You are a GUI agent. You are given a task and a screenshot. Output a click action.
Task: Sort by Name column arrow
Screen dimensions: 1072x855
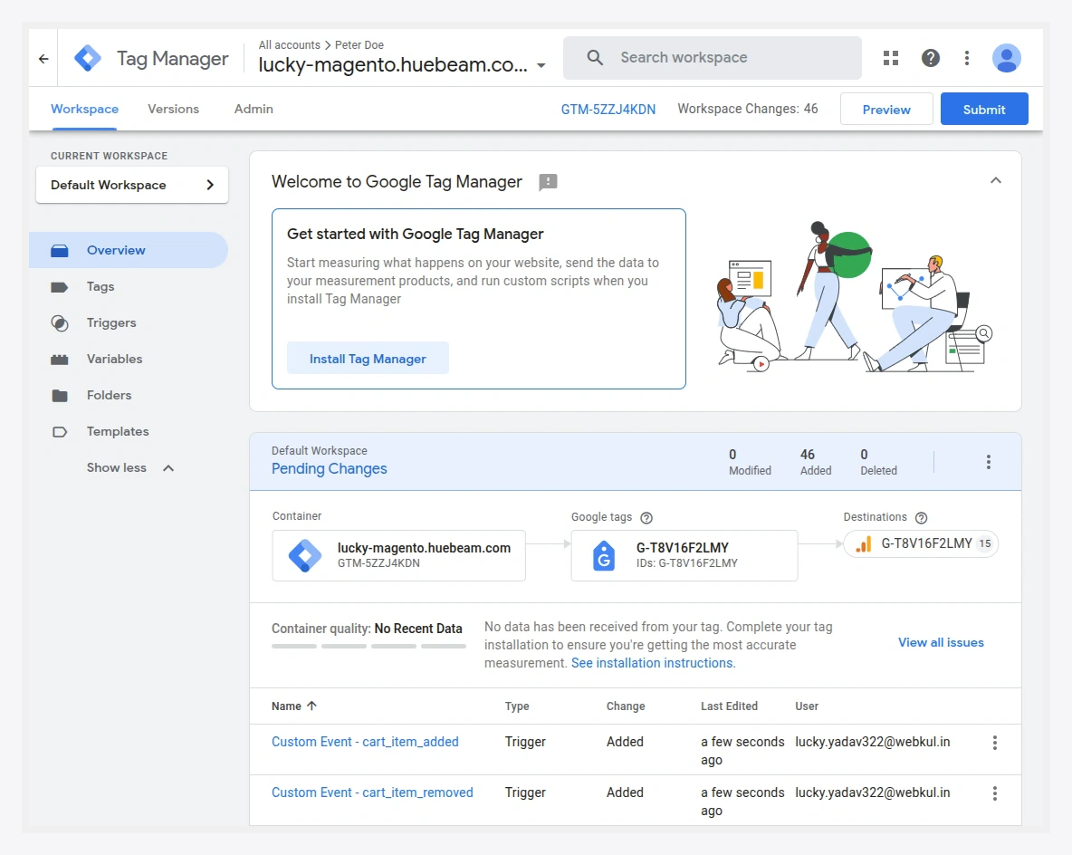point(311,706)
